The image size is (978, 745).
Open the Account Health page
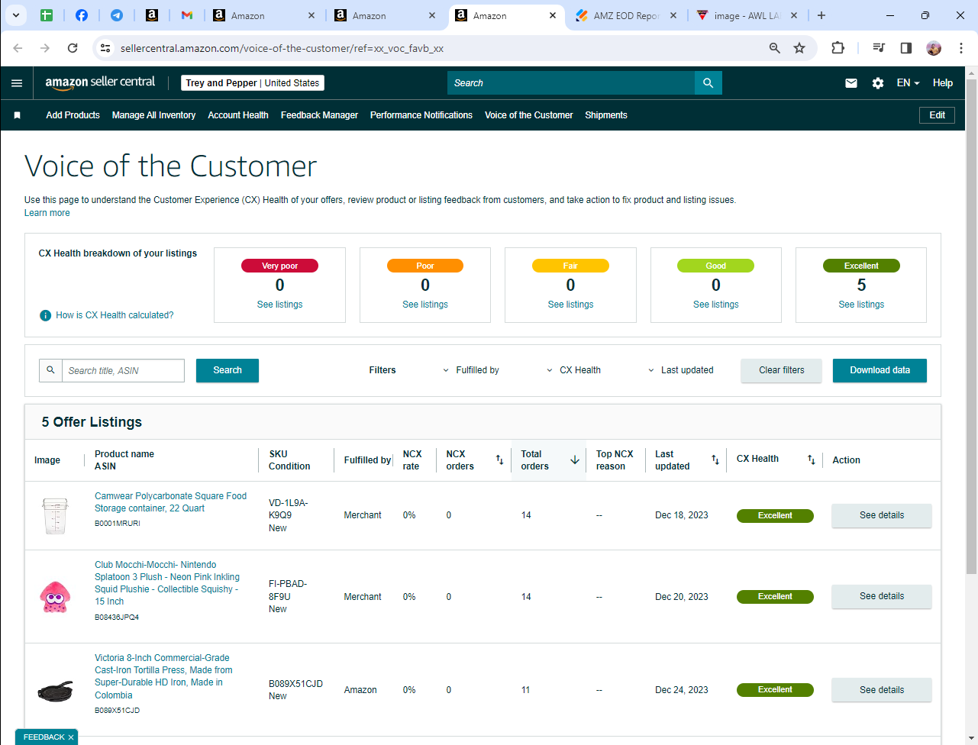[238, 115]
